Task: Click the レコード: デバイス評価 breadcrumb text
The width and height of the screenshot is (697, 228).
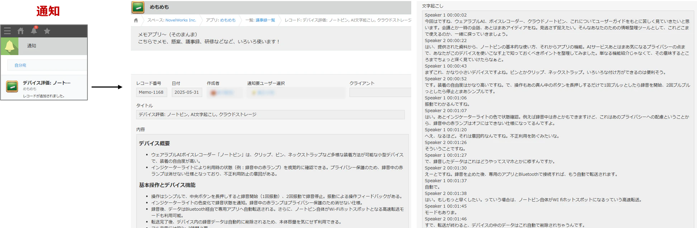Action: (348, 20)
